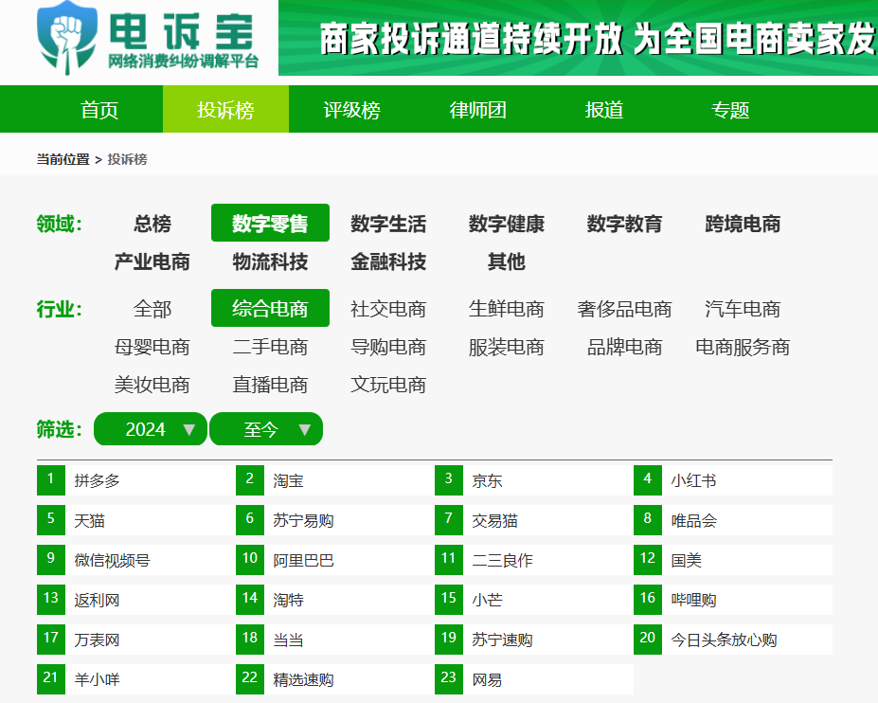This screenshot has width=878, height=703.
Task: Open rank 21 羊小咩 entry
Action: click(136, 679)
